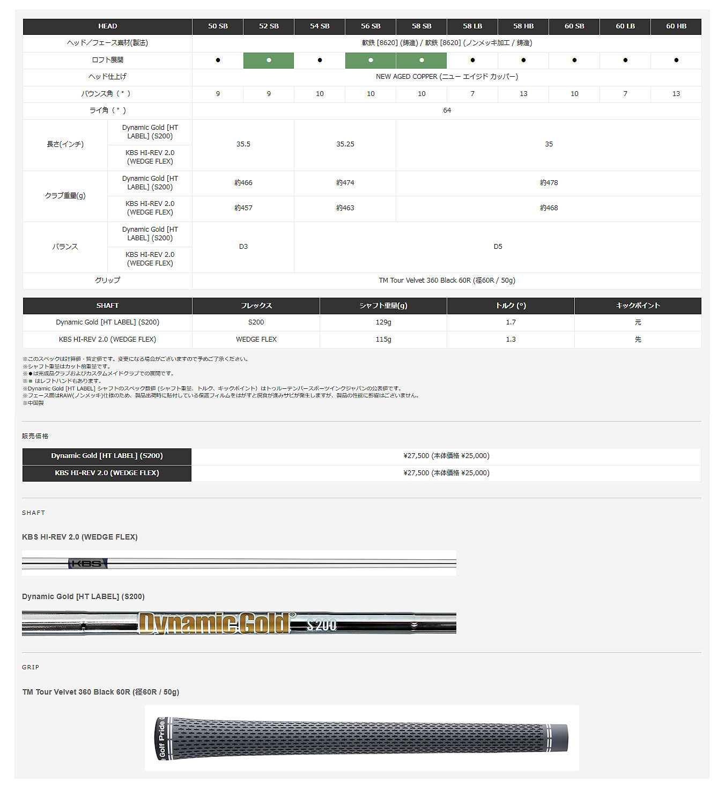Click the 'トルク (°)' column header

click(x=511, y=306)
